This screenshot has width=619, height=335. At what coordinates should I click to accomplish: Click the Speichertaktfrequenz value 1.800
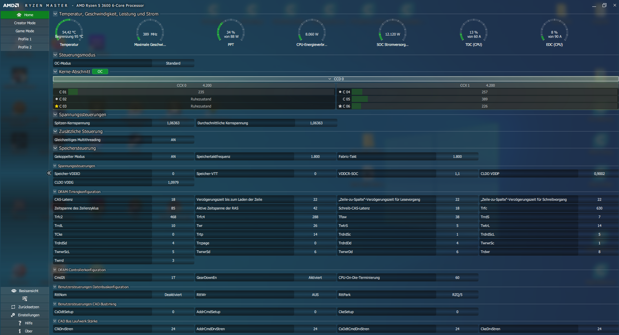pos(315,157)
